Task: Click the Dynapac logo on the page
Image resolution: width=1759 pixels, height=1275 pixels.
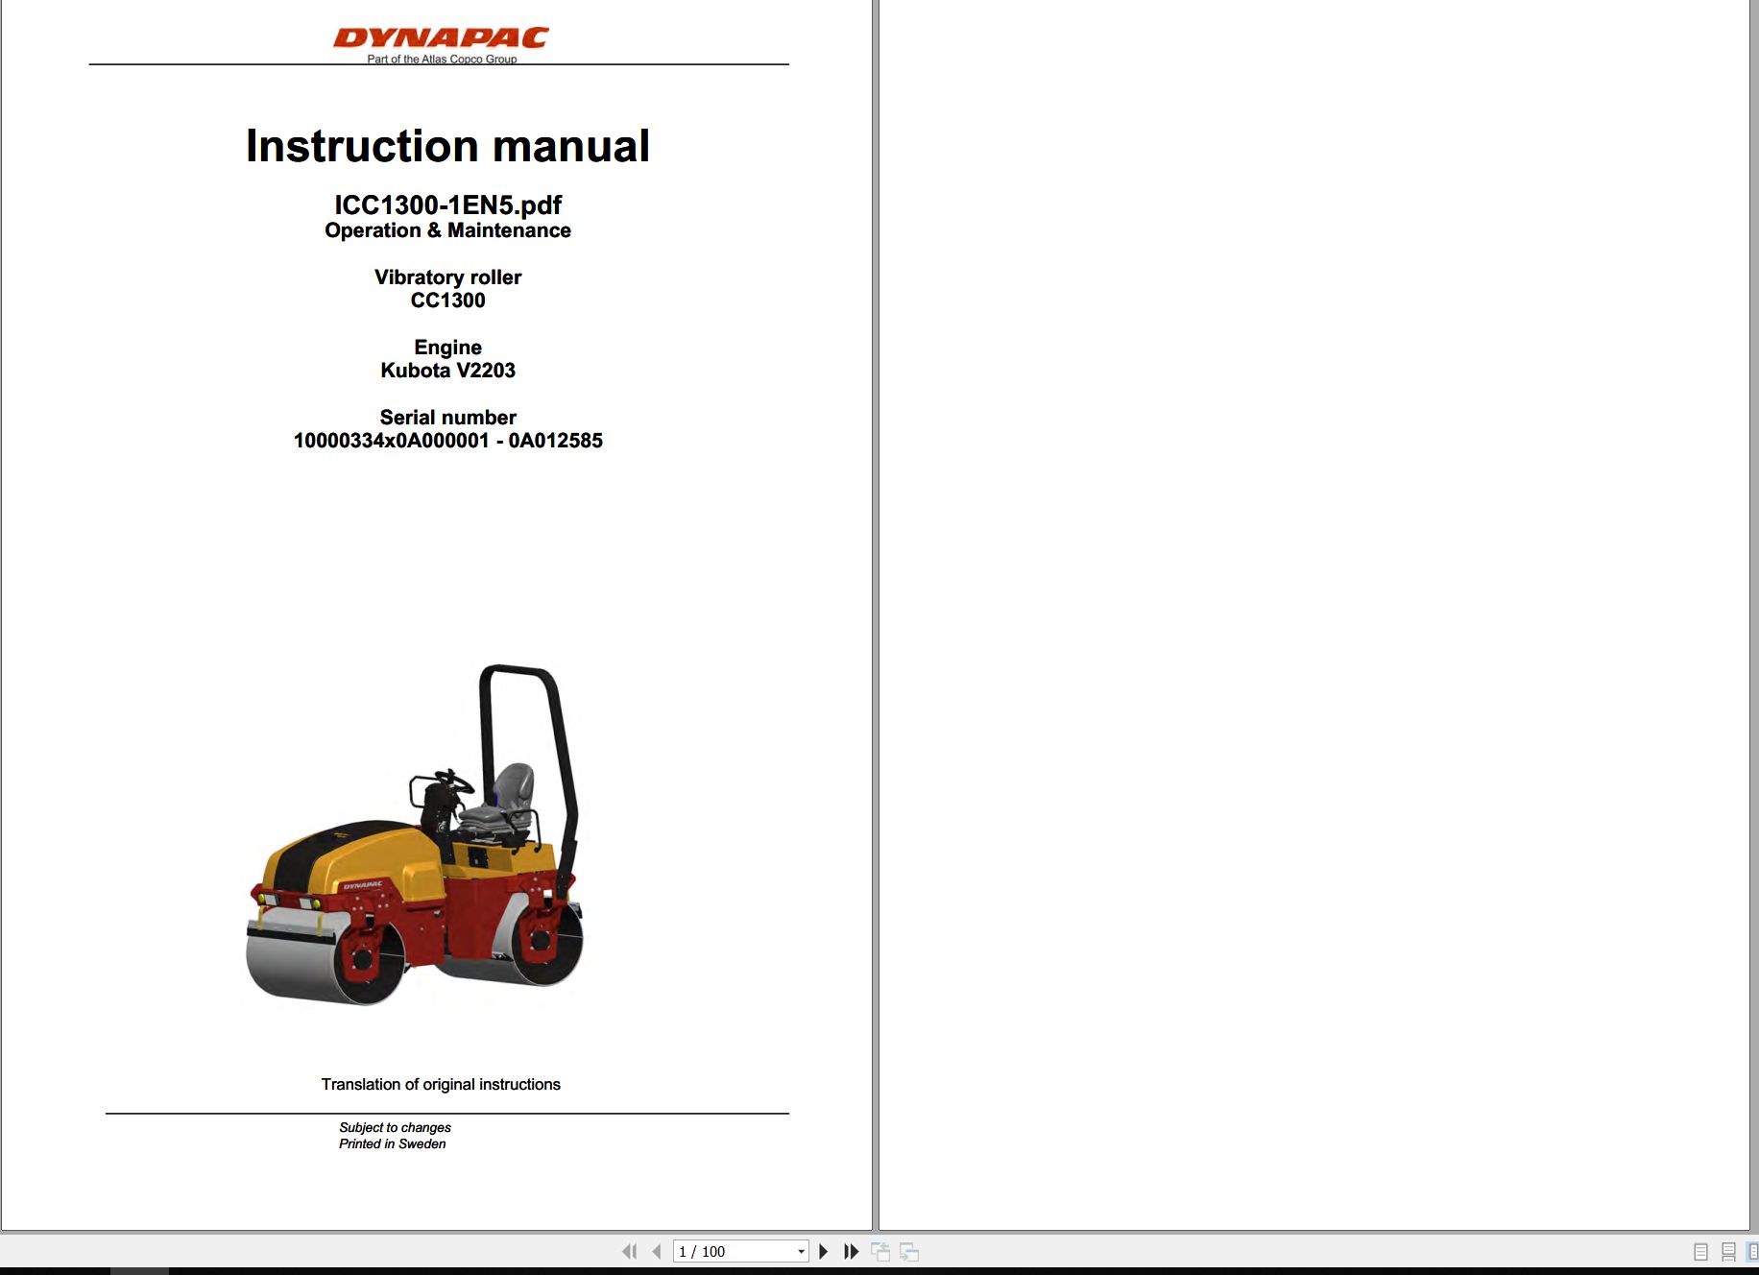Action: [442, 37]
